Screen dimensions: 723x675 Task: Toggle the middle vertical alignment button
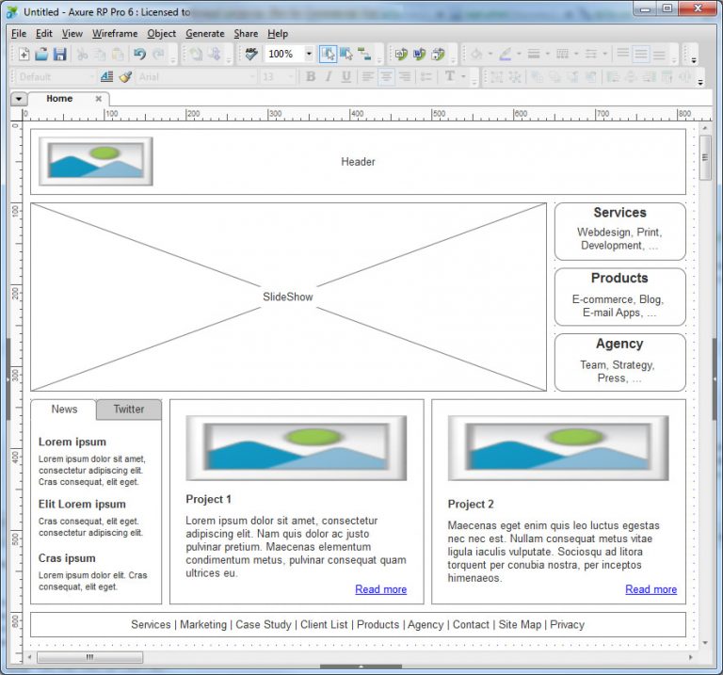pos(641,55)
